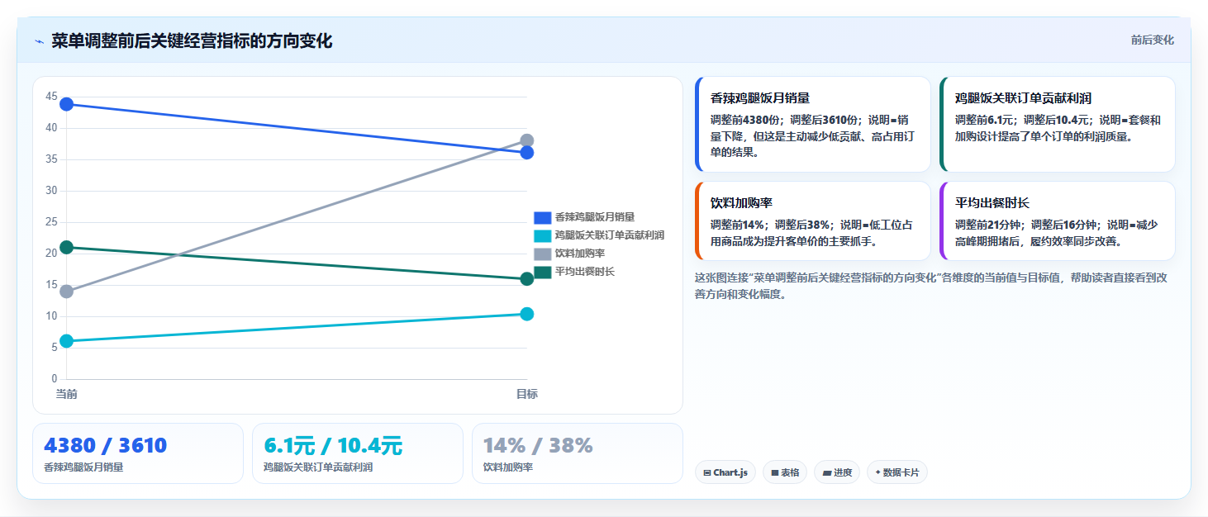
Task: Click the 25 y-axis tick label
Action: [51, 222]
